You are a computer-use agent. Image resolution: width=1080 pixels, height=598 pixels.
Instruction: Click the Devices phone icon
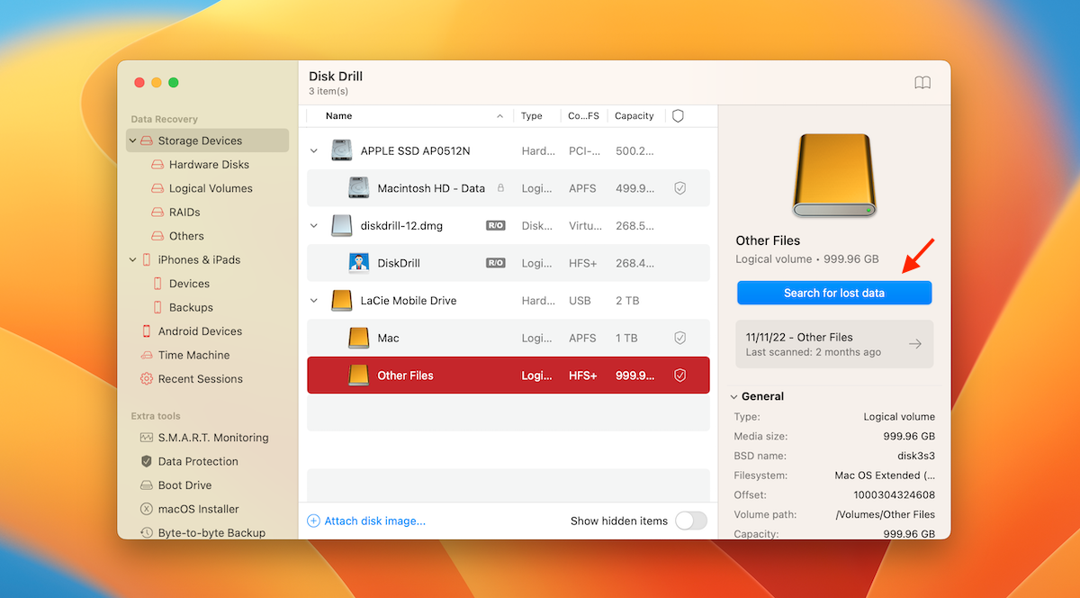coord(157,284)
